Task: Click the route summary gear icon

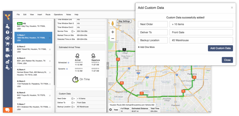Action: coord(110,109)
